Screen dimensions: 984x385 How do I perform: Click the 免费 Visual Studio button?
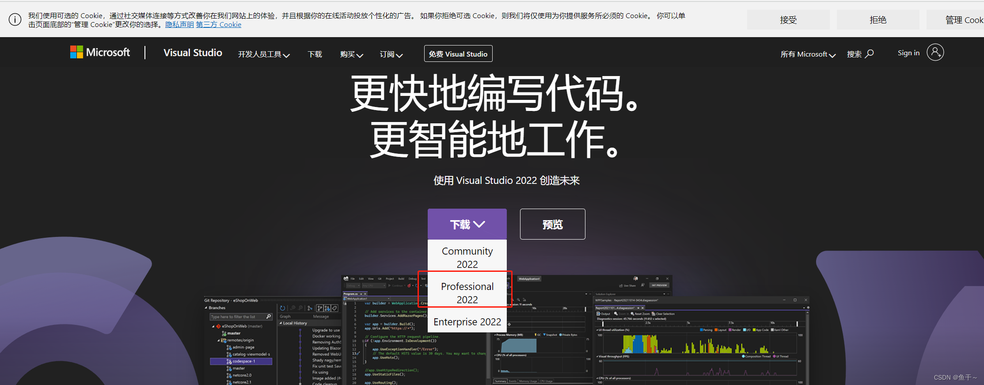tap(458, 53)
